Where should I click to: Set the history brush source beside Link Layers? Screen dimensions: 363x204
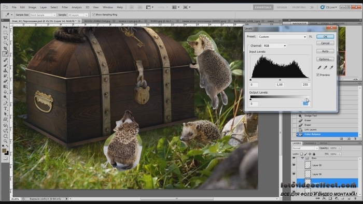pyautogui.click(x=294, y=129)
